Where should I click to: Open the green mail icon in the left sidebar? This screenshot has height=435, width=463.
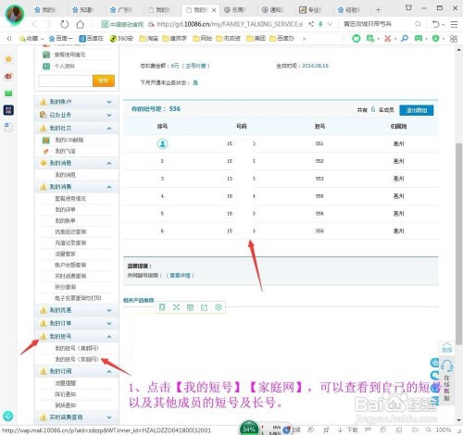[8, 93]
